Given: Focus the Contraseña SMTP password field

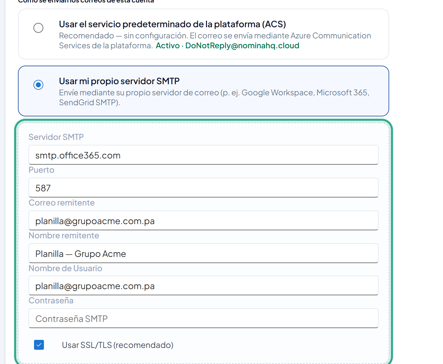Looking at the screenshot, I should point(204,318).
